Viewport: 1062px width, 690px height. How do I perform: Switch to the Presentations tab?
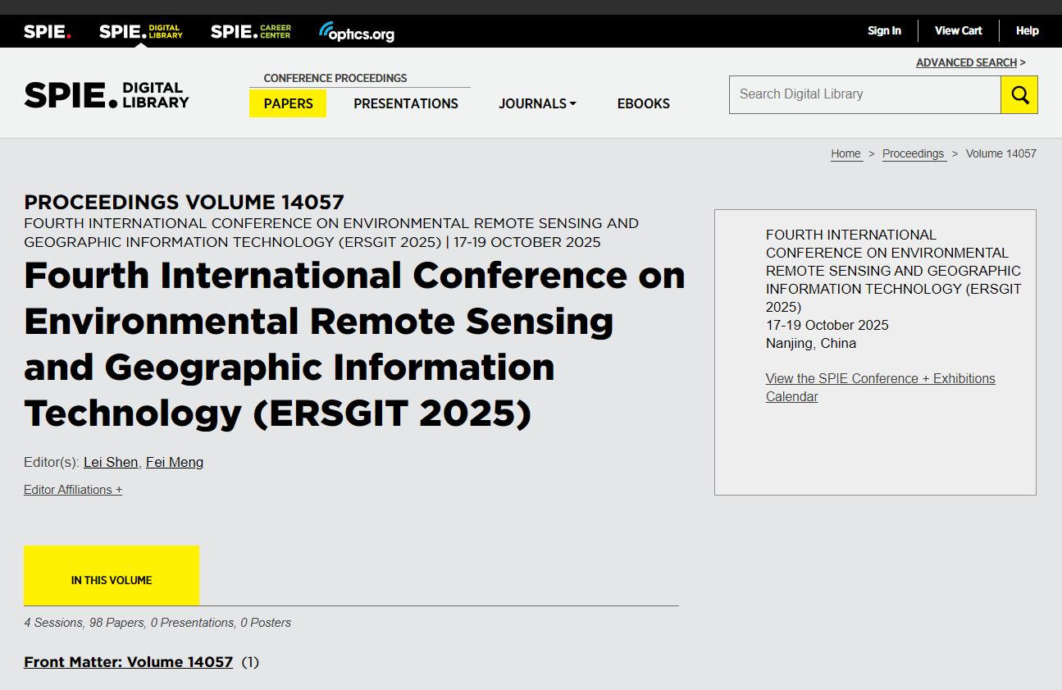406,103
